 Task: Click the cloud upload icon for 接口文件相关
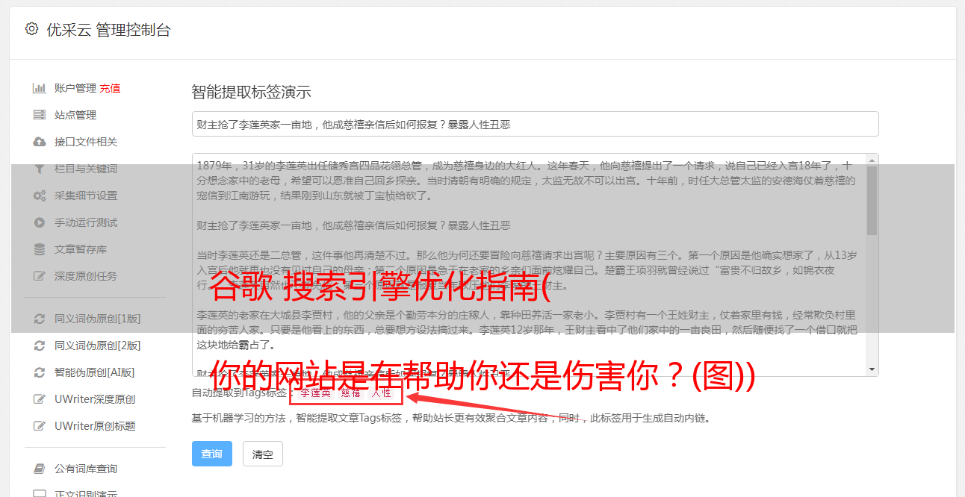(x=40, y=142)
